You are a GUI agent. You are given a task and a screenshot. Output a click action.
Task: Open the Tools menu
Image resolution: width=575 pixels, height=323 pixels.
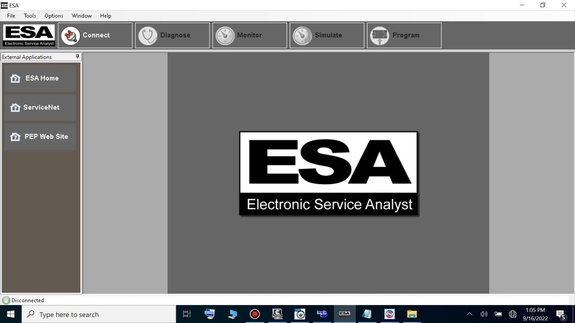[30, 16]
